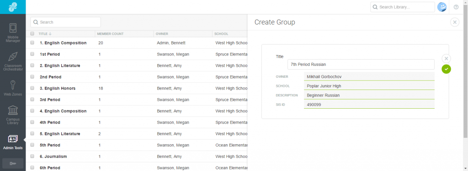Close the Create Group panel
The image size is (468, 171).
(x=455, y=22)
